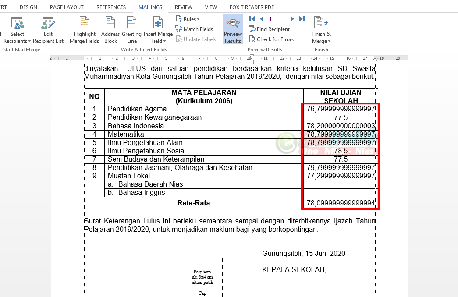Open Finish & Merge dropdown
The height and width of the screenshot is (297, 458).
[321, 30]
